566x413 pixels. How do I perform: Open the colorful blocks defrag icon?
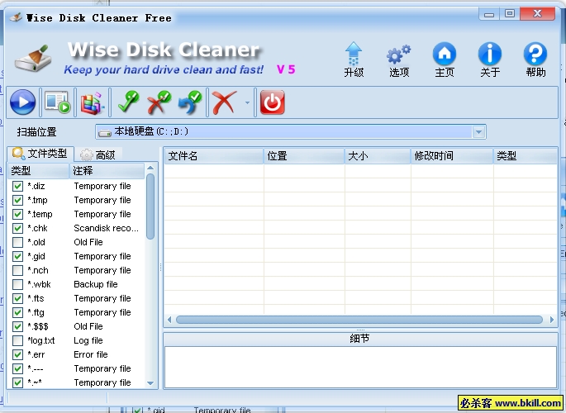pos(92,103)
